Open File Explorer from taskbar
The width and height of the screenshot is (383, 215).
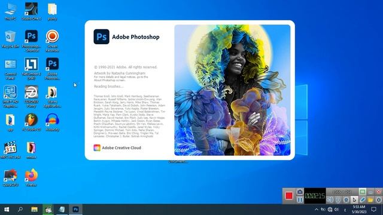coord(34,210)
